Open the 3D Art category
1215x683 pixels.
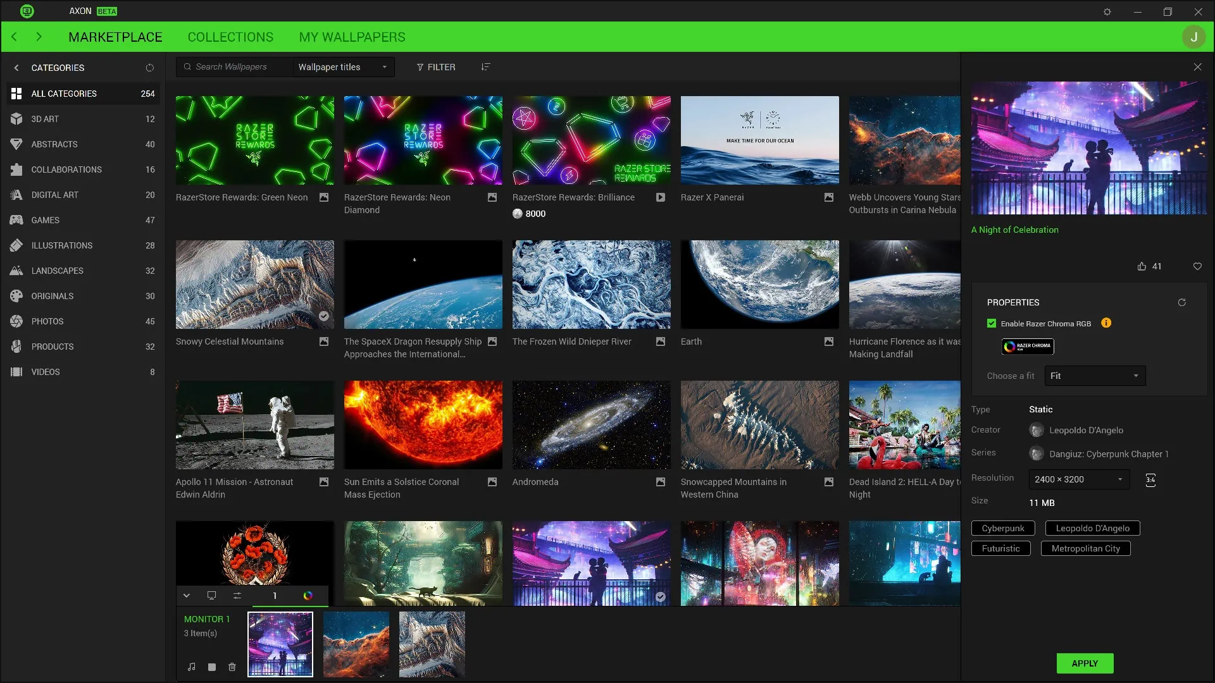point(44,119)
